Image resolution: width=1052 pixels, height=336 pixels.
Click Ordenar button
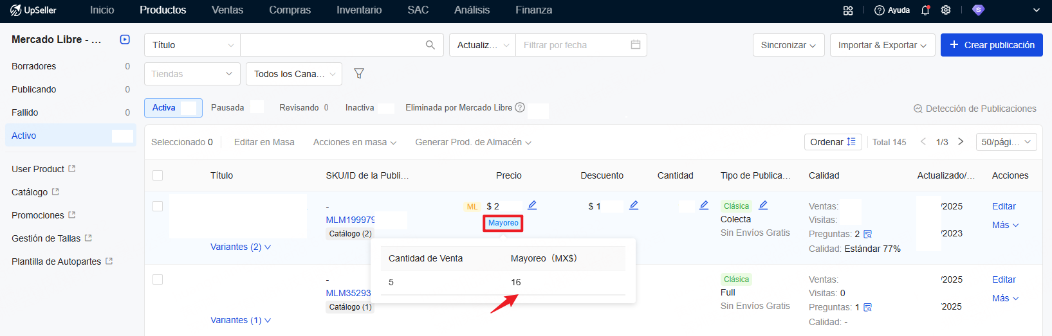[833, 142]
